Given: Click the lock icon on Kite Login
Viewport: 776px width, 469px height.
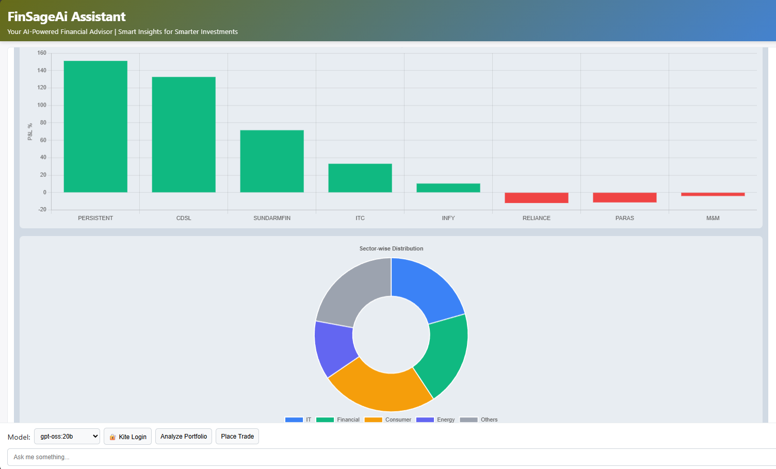Looking at the screenshot, I should click(112, 436).
